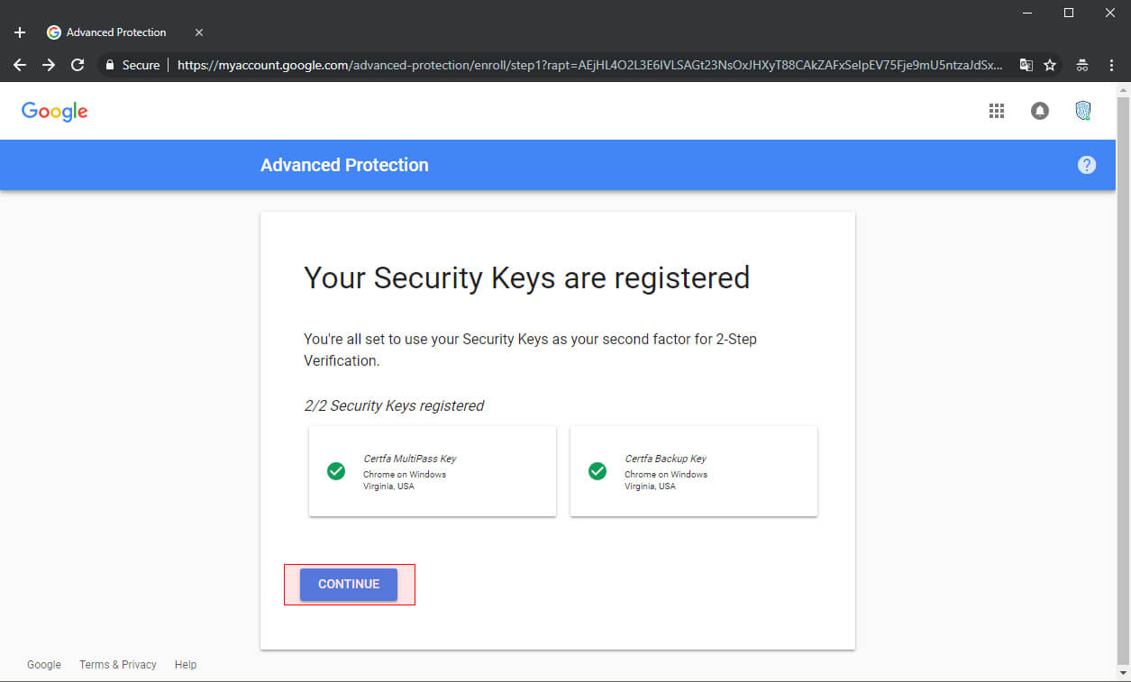
Task: Click the Incognito mode icon
Action: pos(1083,65)
